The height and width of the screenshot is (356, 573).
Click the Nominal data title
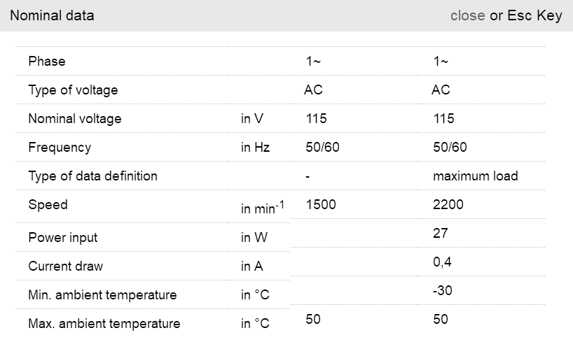click(x=52, y=15)
